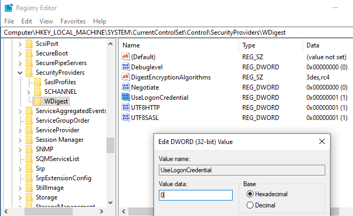Select the Hexadecimal base radio button
This screenshot has width=353, height=216.
point(250,194)
